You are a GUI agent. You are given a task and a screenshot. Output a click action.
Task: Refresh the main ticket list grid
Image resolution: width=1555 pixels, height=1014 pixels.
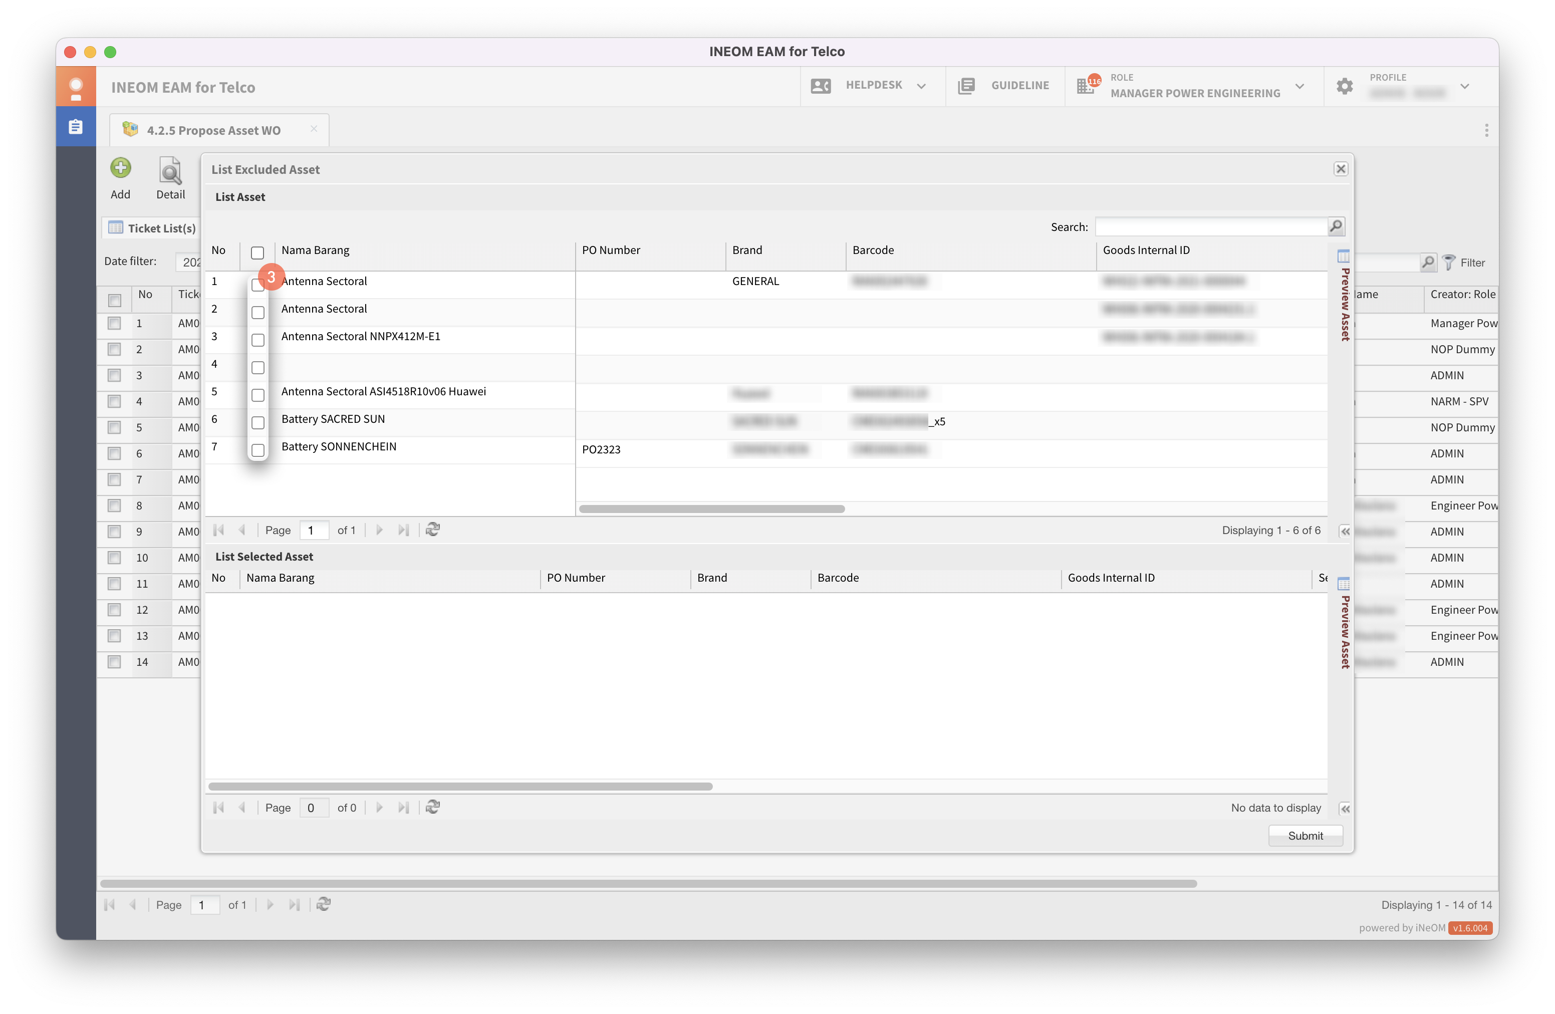tap(324, 904)
